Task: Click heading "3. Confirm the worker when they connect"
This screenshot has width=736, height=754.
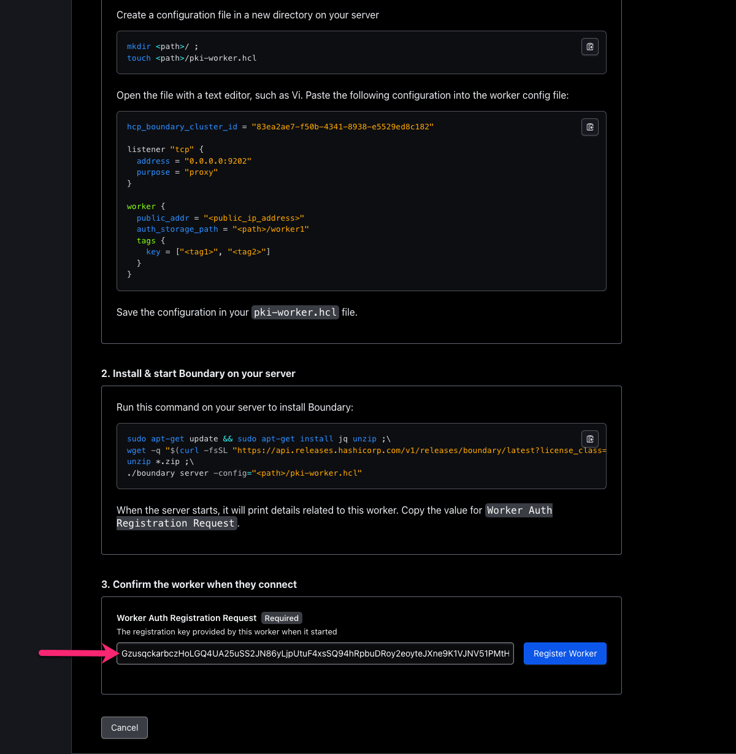Action: click(x=199, y=584)
